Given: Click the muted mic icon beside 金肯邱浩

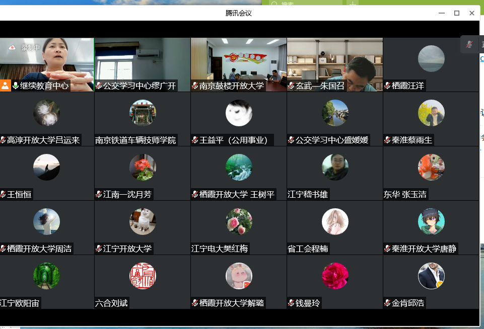Looking at the screenshot, I should point(388,303).
